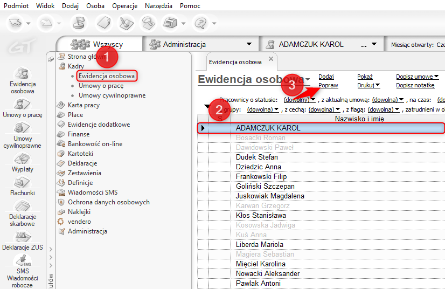Open the Drukuj dropdown link
Screen dimensions: 445x289
[368, 85]
